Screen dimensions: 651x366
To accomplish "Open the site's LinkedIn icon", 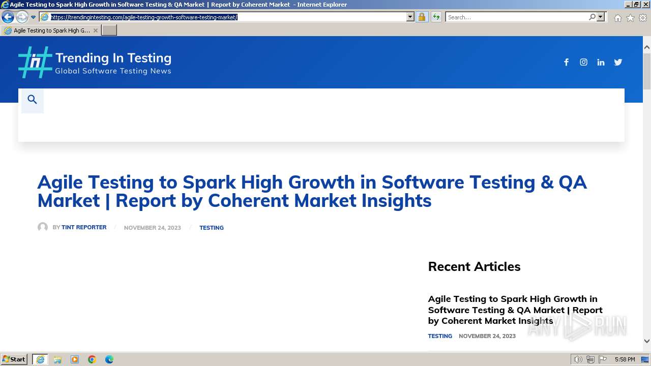I will pos(601,62).
